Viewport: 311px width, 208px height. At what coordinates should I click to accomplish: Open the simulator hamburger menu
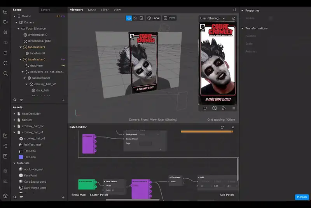click(x=234, y=108)
